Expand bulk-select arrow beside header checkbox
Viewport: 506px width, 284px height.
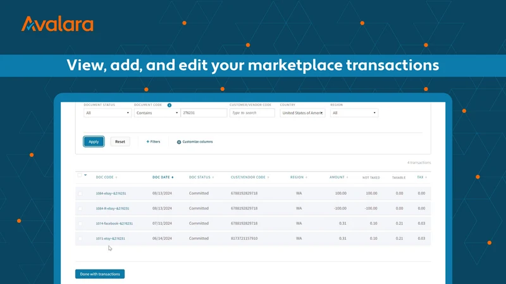[85, 175]
